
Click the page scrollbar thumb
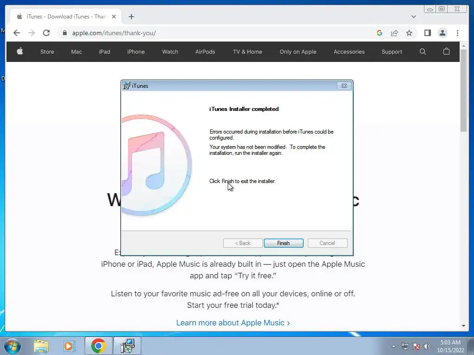pyautogui.click(x=463, y=90)
